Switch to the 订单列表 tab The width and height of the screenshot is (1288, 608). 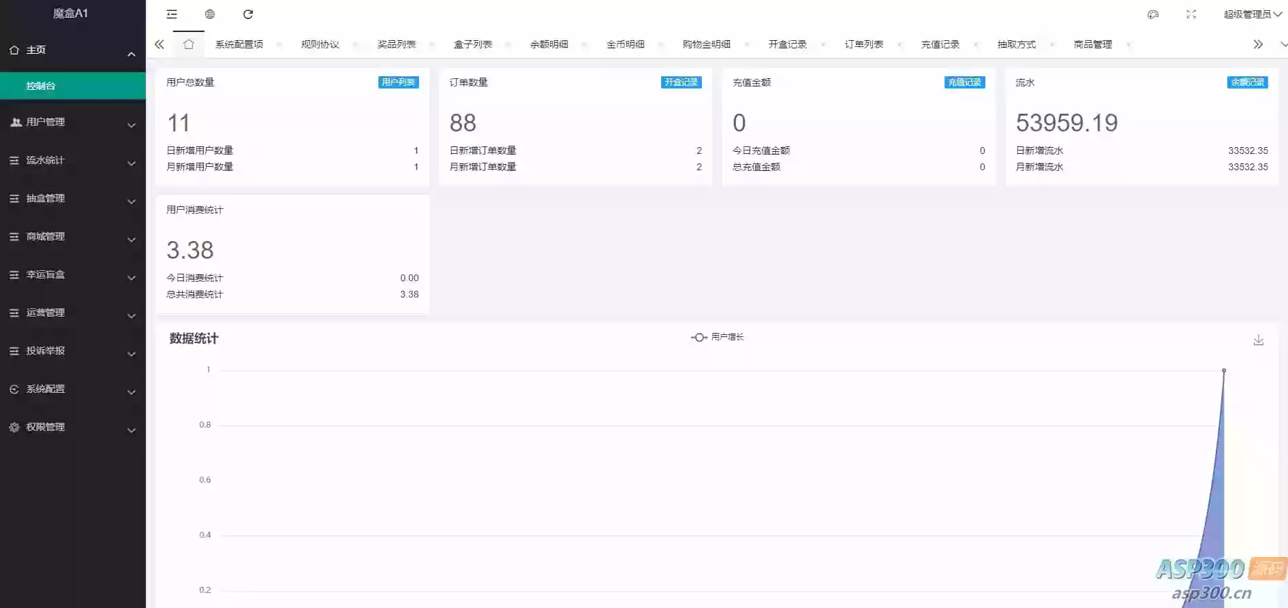864,44
